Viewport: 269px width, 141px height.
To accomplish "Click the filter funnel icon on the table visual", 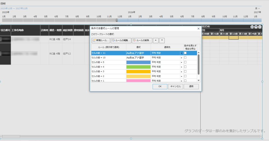I will click(256, 27).
